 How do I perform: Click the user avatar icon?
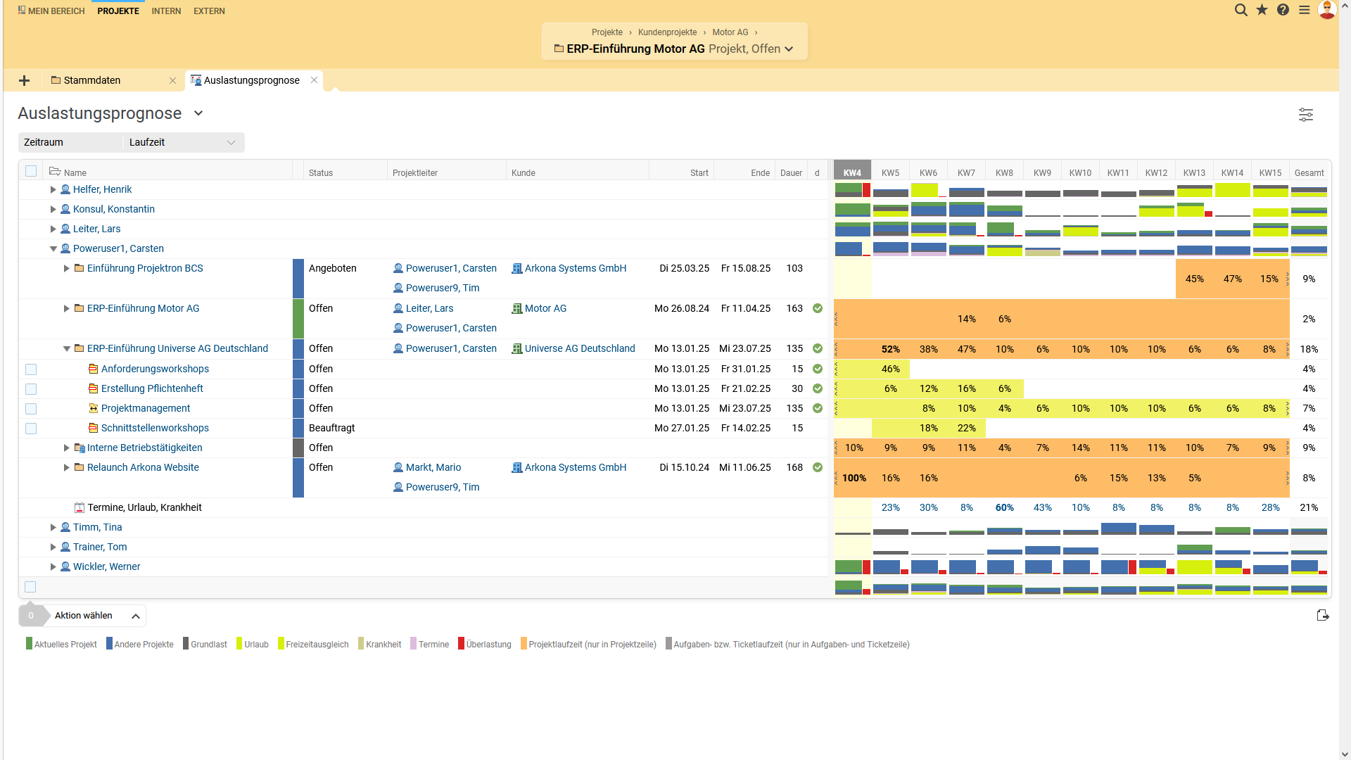[1327, 10]
